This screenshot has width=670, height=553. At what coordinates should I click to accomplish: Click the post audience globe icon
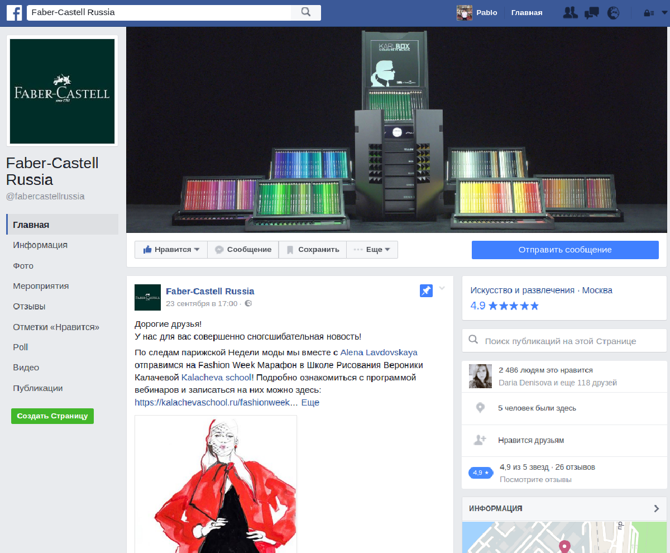(248, 304)
